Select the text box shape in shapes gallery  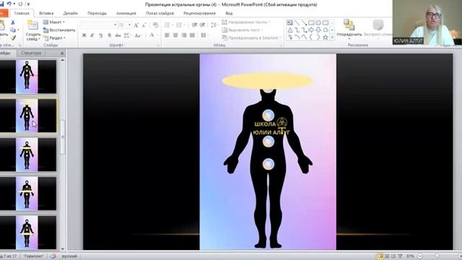pos(289,22)
